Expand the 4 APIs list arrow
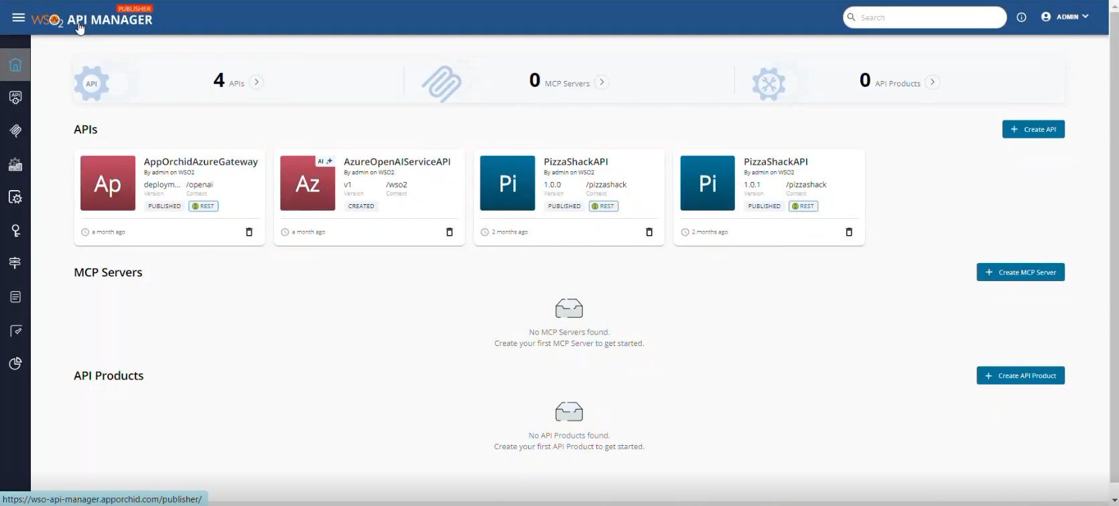Image resolution: width=1119 pixels, height=506 pixels. click(x=257, y=82)
